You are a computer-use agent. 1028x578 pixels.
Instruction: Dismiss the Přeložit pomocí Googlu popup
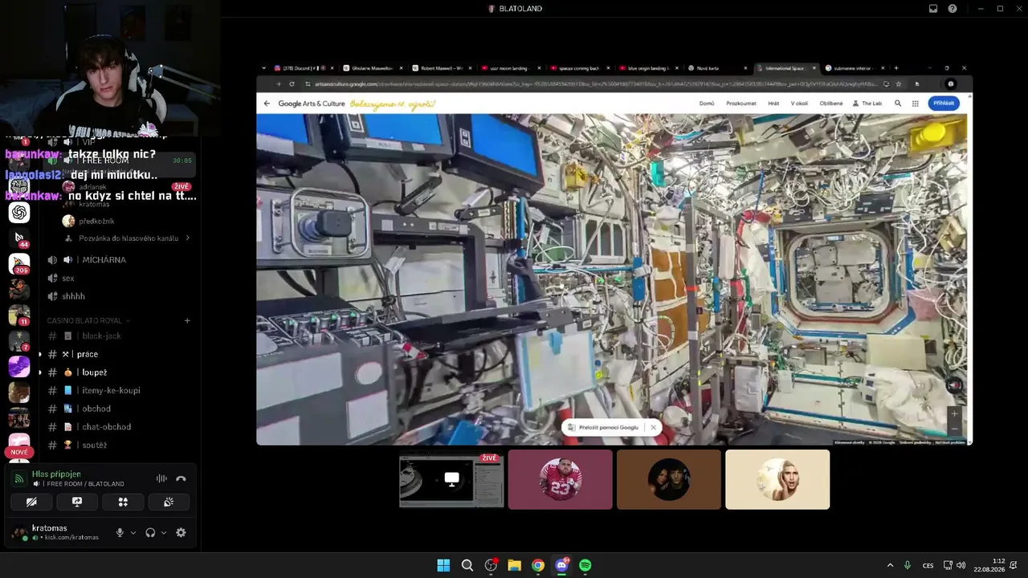pos(654,427)
